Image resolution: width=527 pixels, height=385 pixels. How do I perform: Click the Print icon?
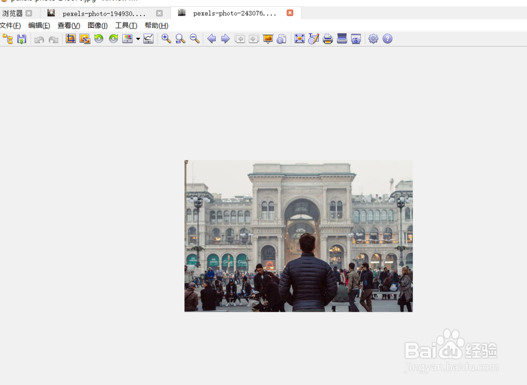(x=328, y=39)
